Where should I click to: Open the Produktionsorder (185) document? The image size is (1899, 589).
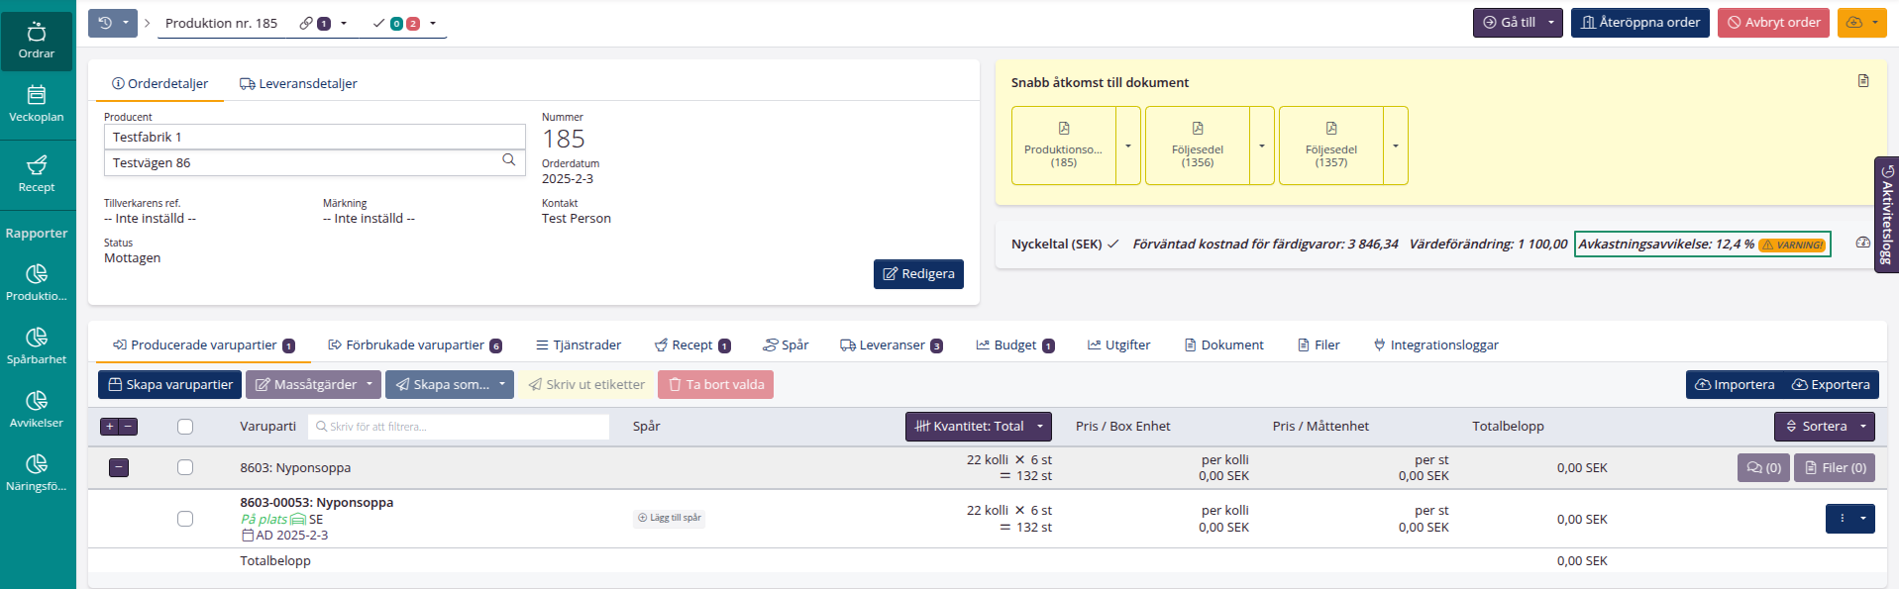(1063, 146)
